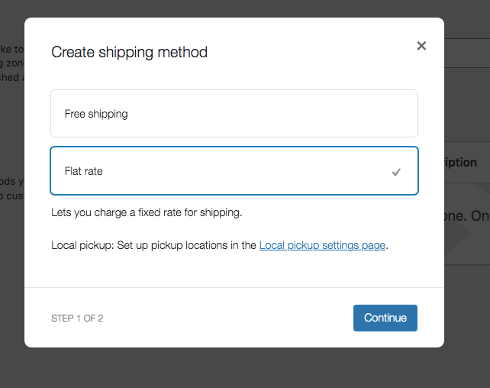Close the Create shipping method dialog
This screenshot has height=388, width=490.
[x=421, y=46]
